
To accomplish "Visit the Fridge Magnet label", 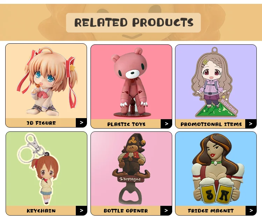I will point(211,211).
